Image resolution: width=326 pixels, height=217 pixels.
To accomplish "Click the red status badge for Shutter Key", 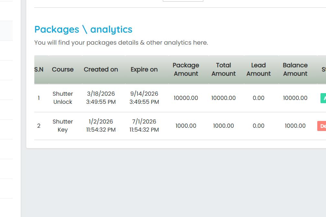I will pos(322,126).
